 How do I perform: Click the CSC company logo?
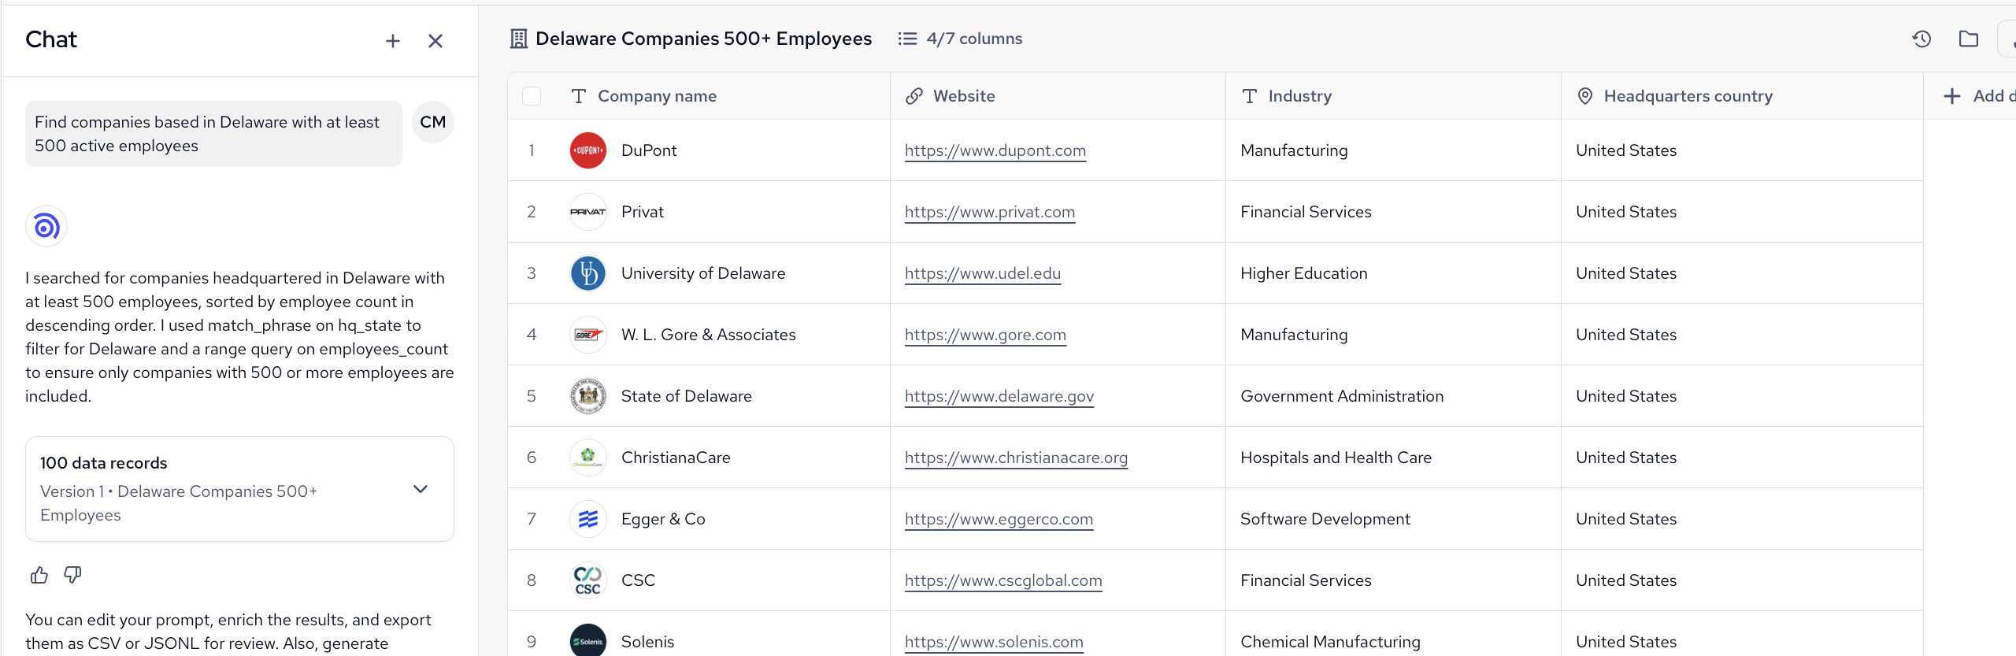click(x=587, y=580)
